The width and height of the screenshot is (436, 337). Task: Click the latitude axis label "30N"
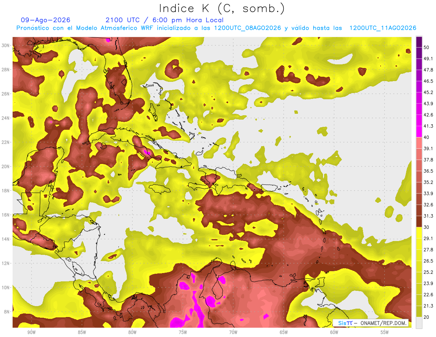pos(6,45)
